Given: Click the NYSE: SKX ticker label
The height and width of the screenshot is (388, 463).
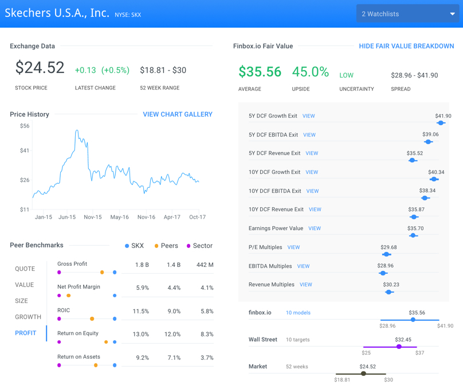Looking at the screenshot, I should [x=128, y=15].
